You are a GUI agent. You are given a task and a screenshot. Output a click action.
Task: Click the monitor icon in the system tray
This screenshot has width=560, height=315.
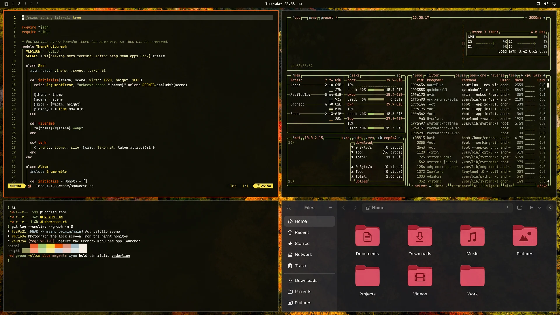point(554,4)
